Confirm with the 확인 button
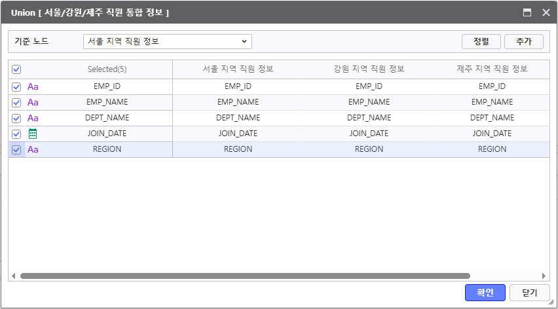The width and height of the screenshot is (558, 309). click(485, 293)
